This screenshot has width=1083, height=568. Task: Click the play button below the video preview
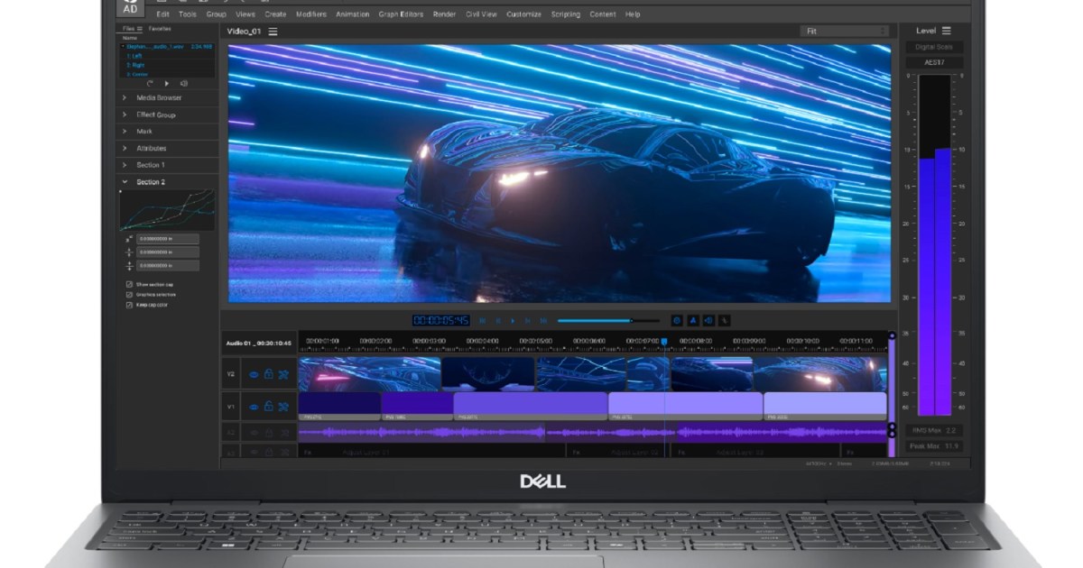pyautogui.click(x=513, y=320)
